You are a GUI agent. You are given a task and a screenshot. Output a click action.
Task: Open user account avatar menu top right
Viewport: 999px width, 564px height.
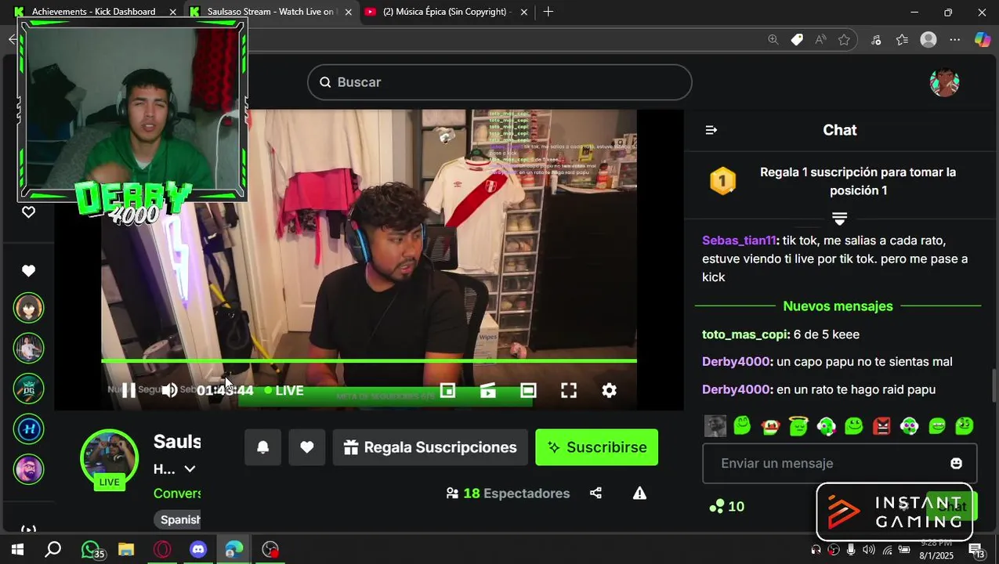pyautogui.click(x=944, y=82)
